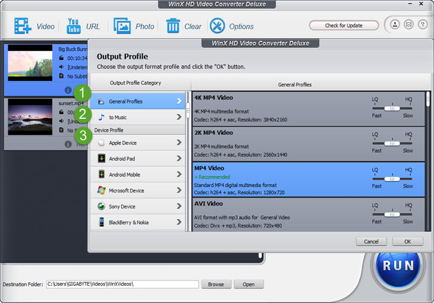Viewport: 434px width, 303px height.
Task: Open Options wrench icon
Action: [x=217, y=26]
